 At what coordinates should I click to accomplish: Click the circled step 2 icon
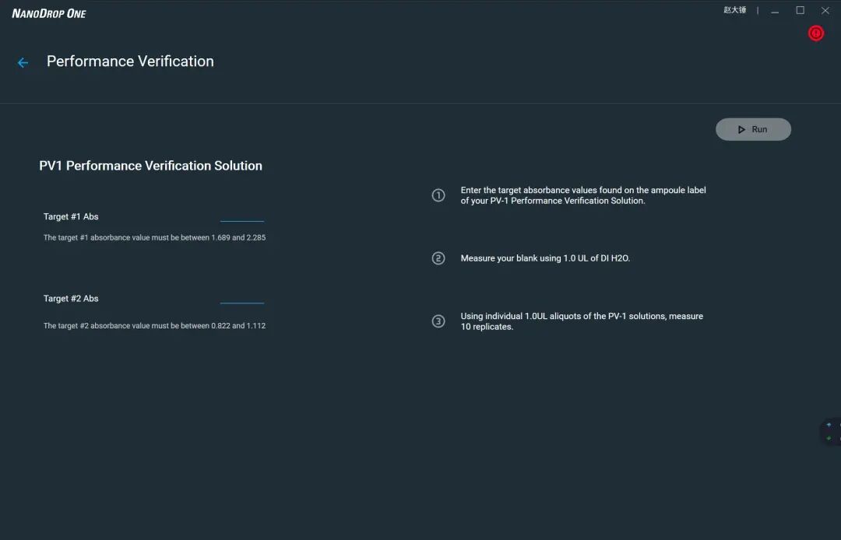438,258
